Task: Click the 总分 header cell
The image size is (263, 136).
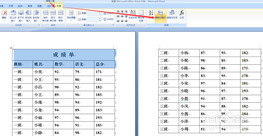Action: coord(104,64)
